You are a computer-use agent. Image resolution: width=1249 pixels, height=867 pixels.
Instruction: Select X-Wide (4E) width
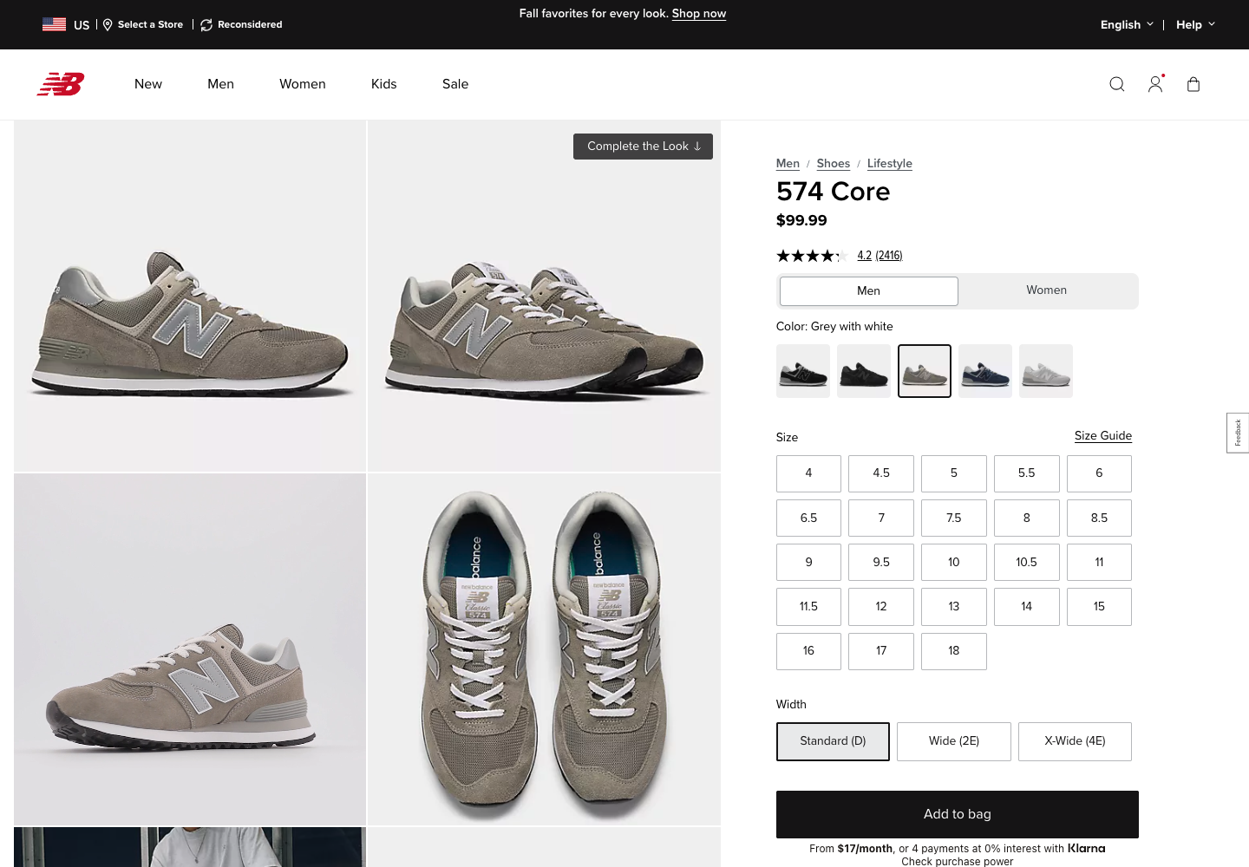pos(1075,741)
